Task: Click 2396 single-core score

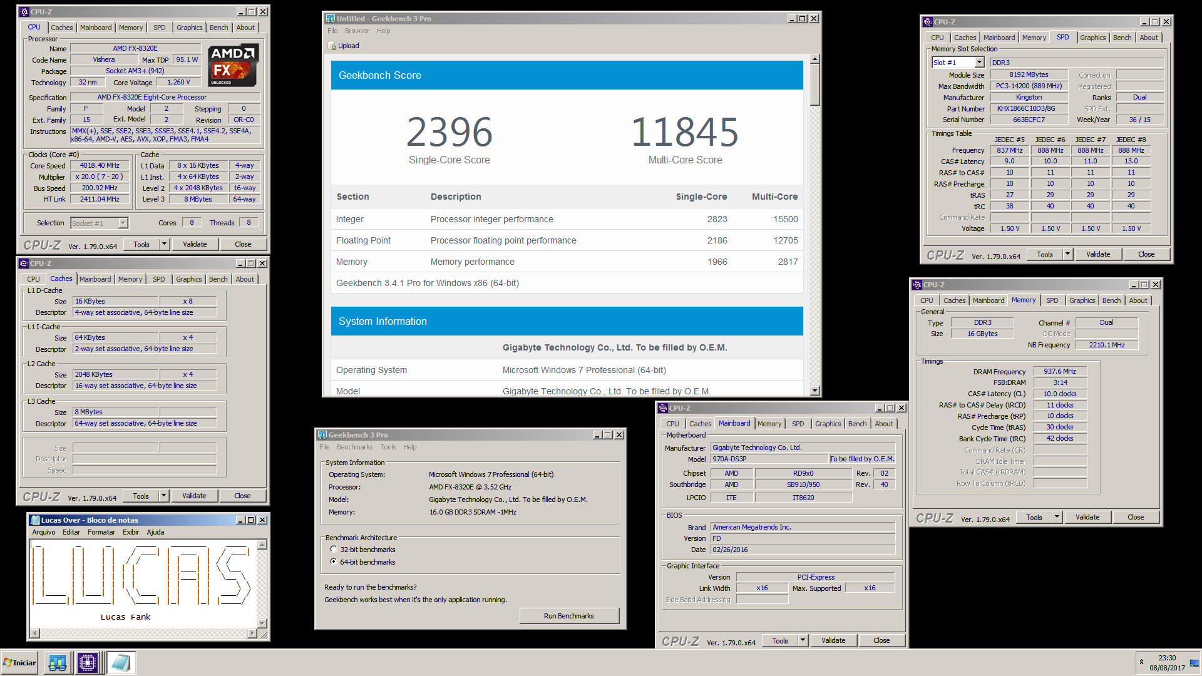Action: click(x=449, y=132)
